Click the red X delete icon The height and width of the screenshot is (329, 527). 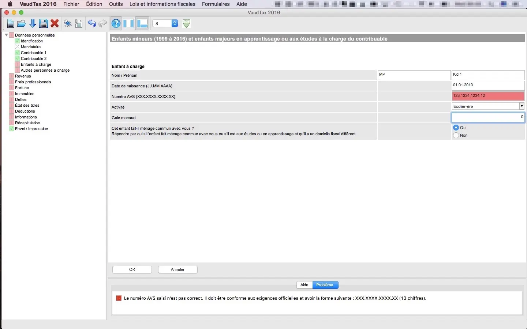[55, 24]
